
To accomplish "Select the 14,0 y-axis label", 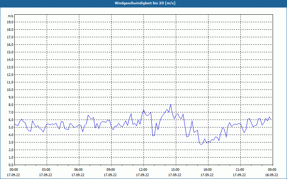I will (x=10, y=60).
